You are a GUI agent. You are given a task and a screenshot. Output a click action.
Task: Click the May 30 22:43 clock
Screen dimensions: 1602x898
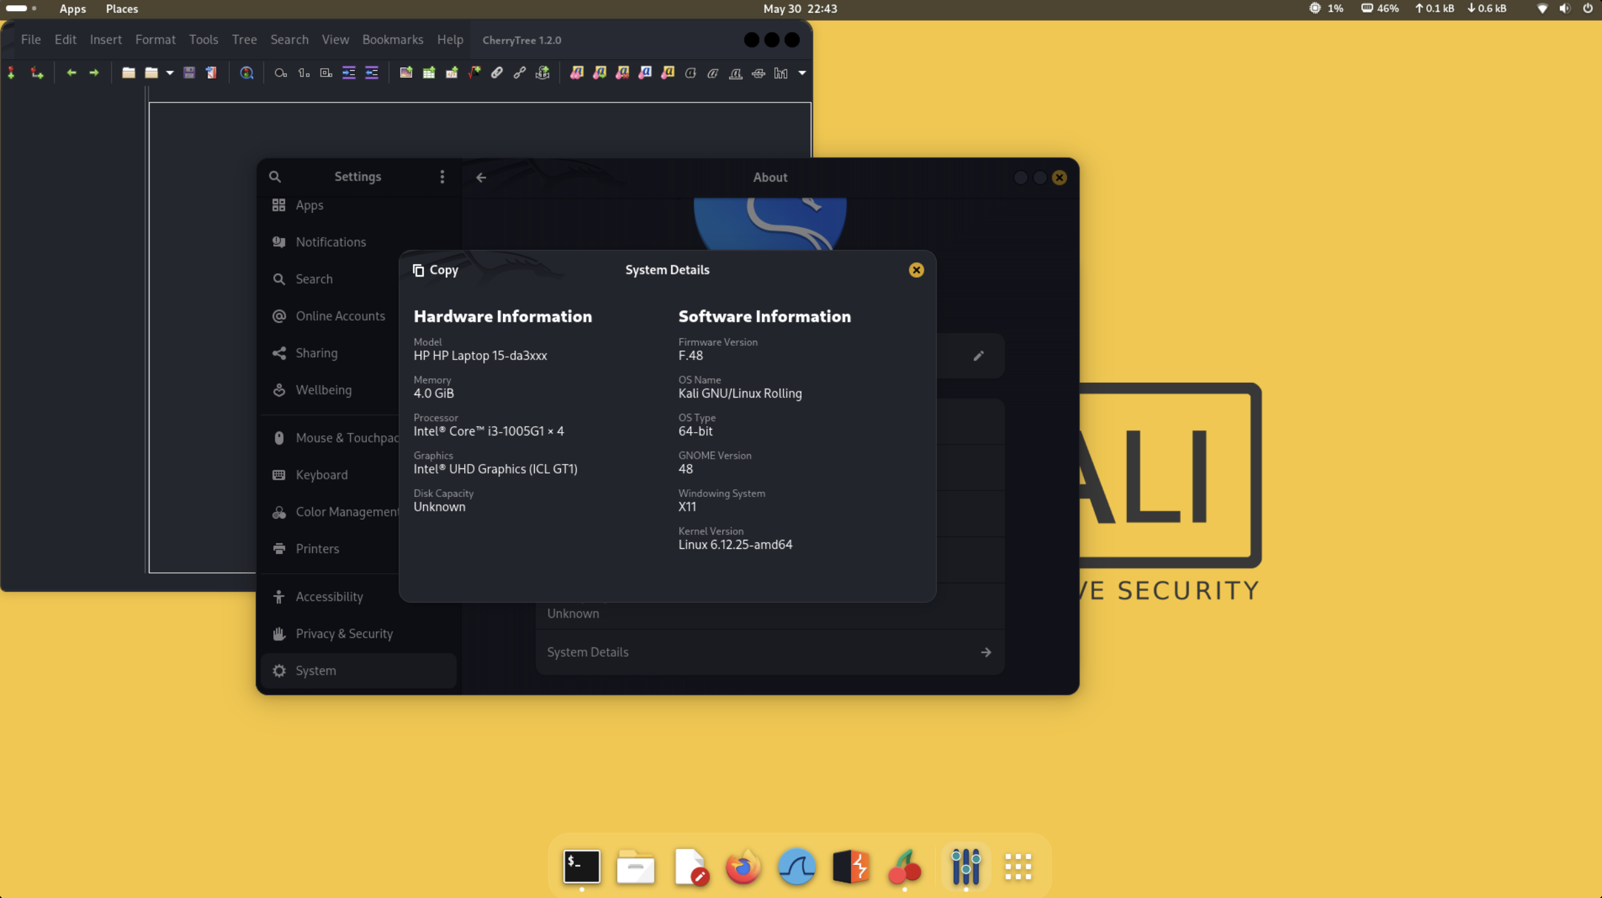coord(800,8)
